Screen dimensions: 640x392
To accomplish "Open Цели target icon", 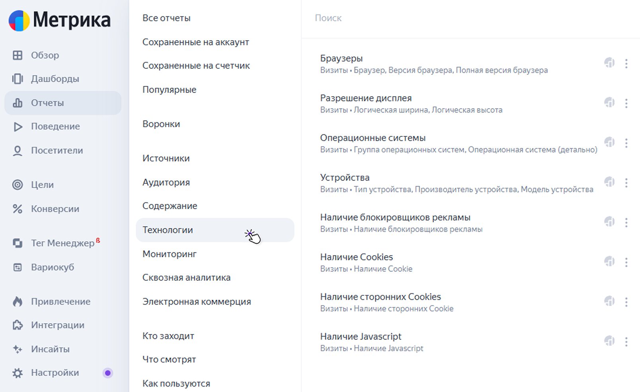I will click(x=18, y=184).
